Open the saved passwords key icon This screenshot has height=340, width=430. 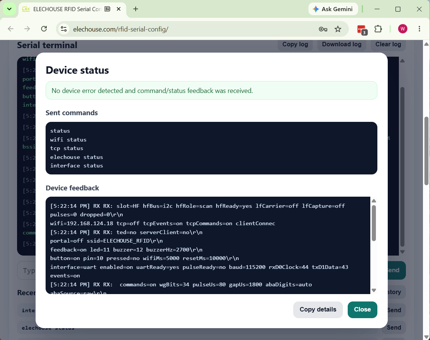tap(323, 29)
